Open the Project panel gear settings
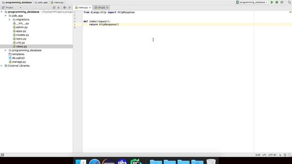Viewport: 292px width, 164px height. 65,7
